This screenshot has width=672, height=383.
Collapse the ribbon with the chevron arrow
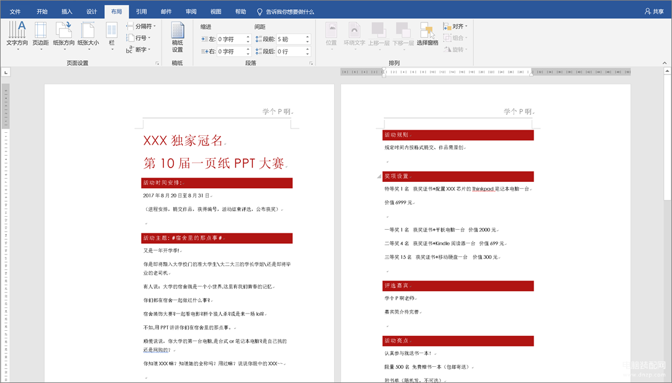(x=665, y=63)
